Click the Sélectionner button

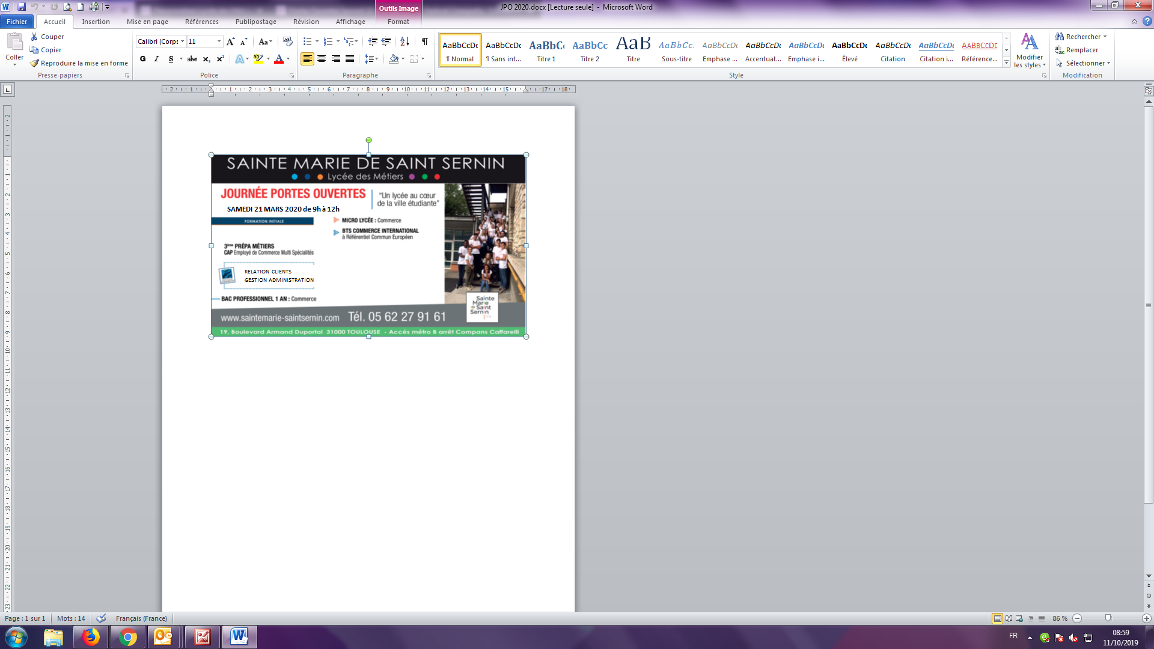pos(1082,63)
